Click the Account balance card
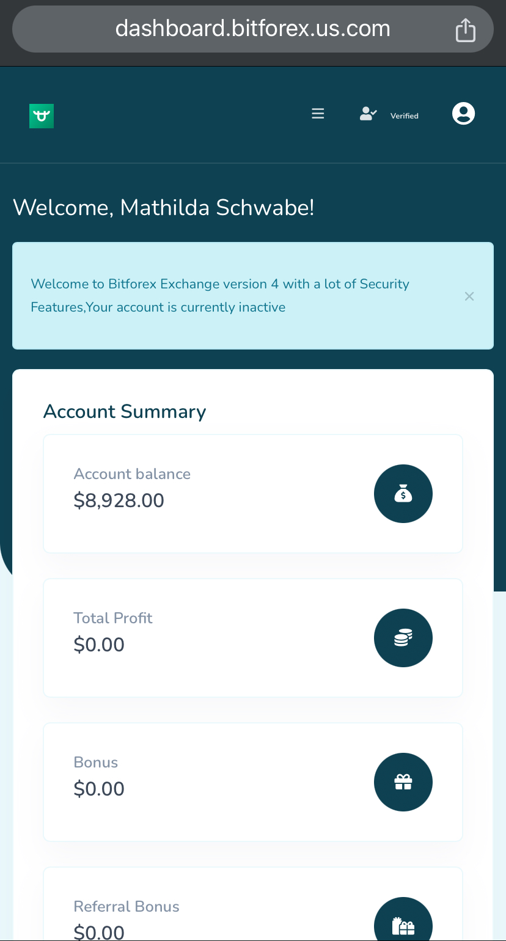 tap(252, 493)
